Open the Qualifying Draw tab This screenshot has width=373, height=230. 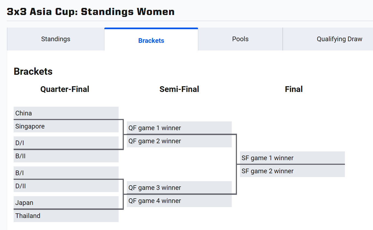pos(339,39)
